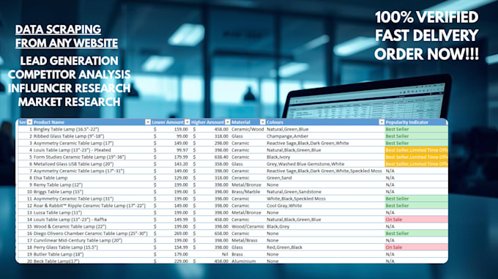
Task: Select the Black,Ivory colours cell
Action: 325,157
